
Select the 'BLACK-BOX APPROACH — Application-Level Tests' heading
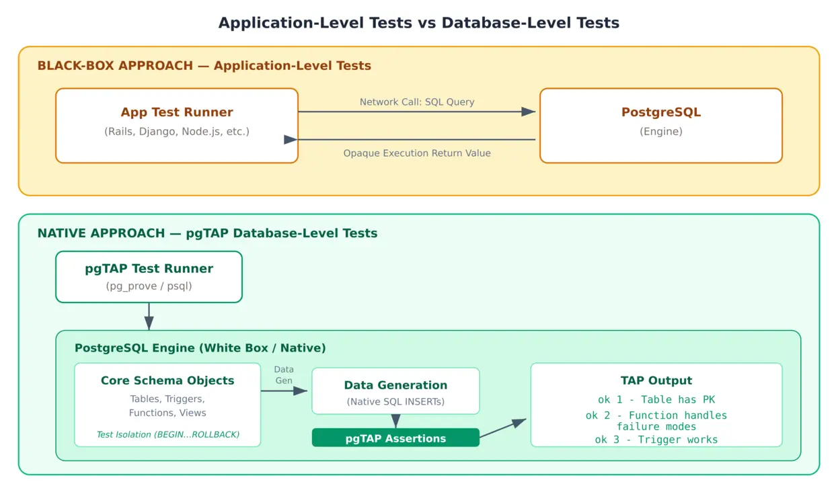point(204,66)
